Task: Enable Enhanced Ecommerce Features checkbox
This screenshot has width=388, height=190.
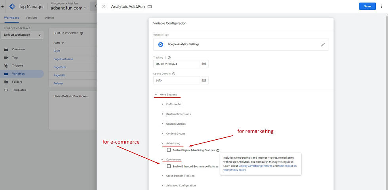Action: pyautogui.click(x=169, y=166)
